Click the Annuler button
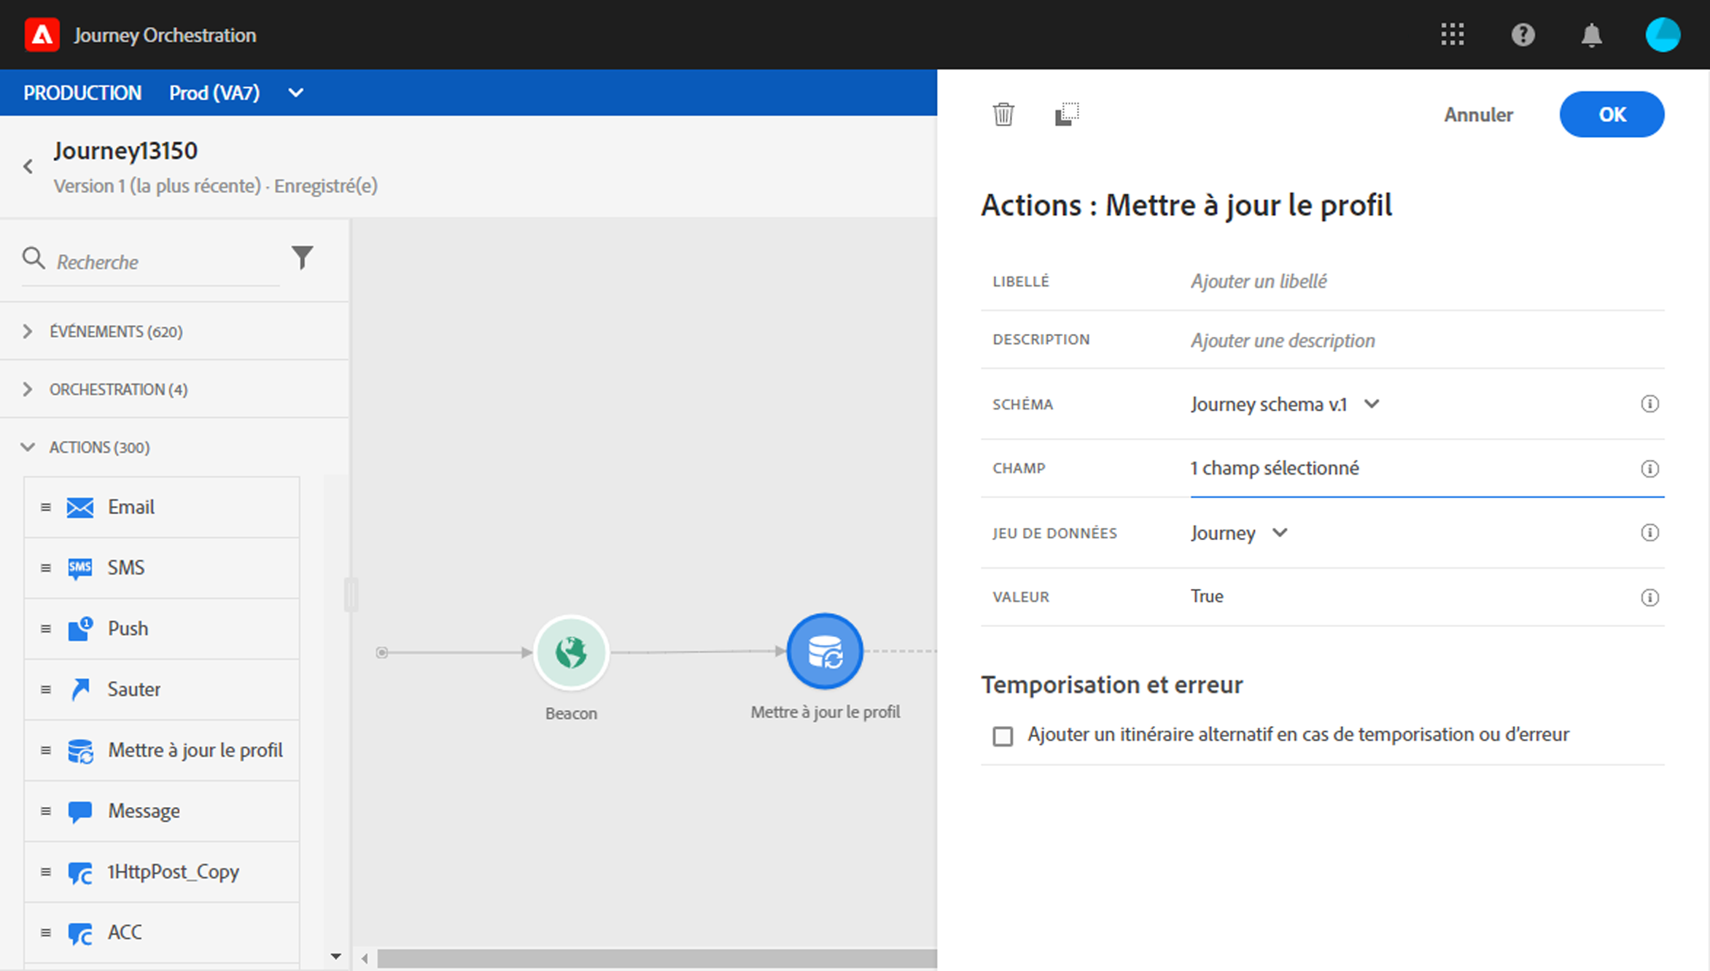Screen dimensions: 1710x971 point(1478,114)
